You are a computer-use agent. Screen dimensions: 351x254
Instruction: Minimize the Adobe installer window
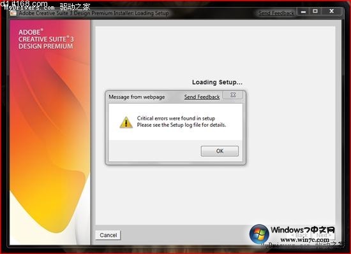point(303,11)
